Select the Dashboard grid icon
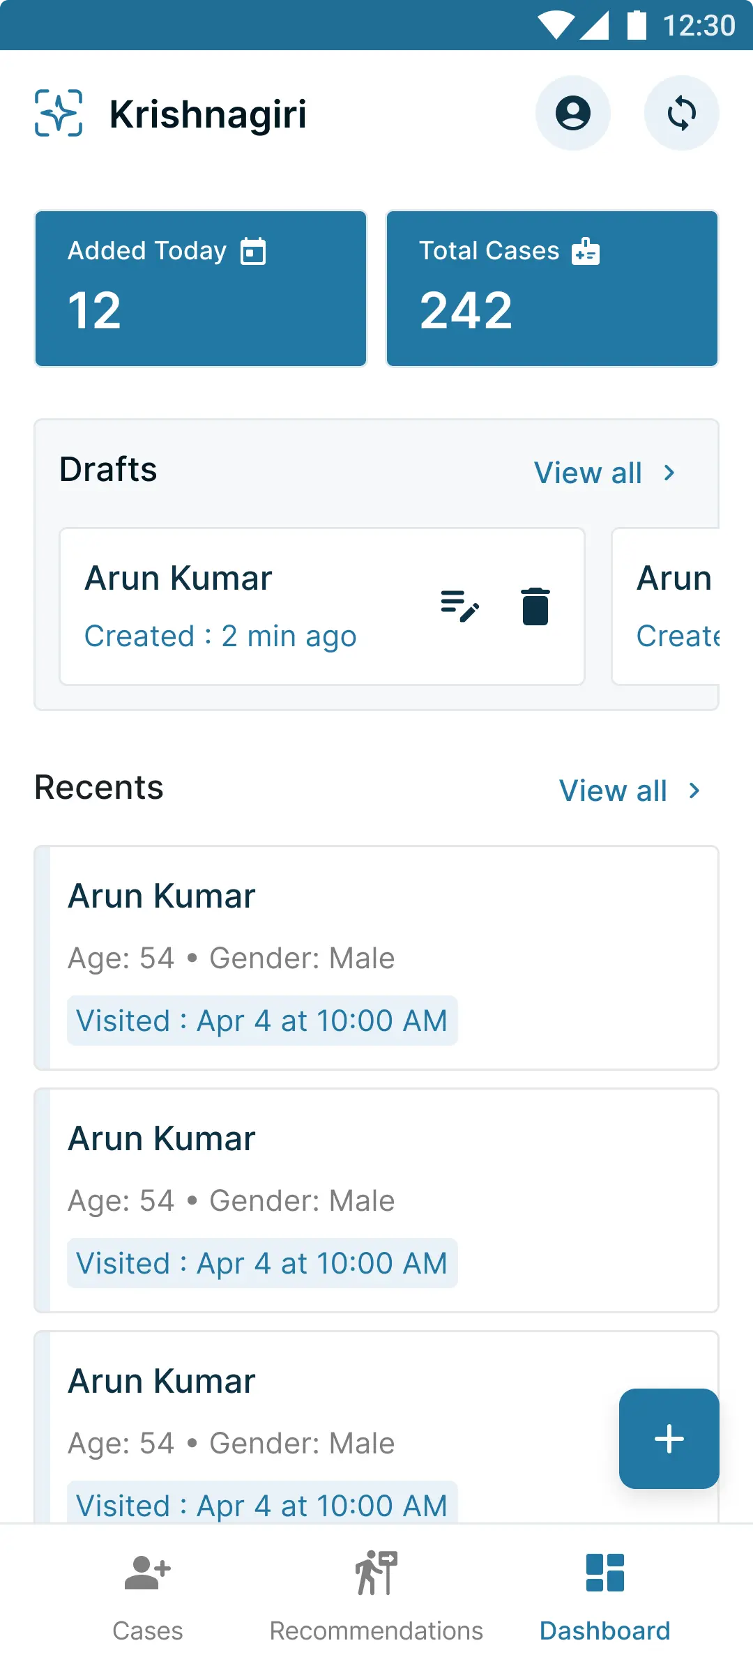This screenshot has width=753, height=1673. tap(604, 1573)
